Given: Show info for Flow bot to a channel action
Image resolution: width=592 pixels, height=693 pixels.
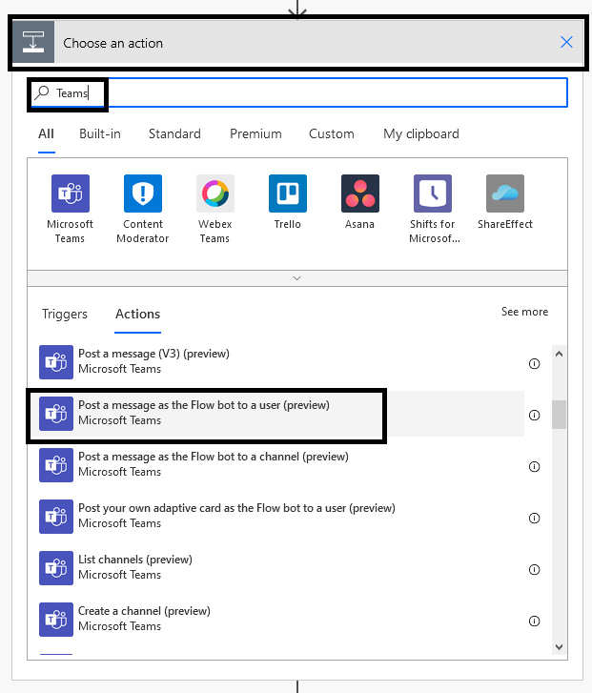Looking at the screenshot, I should click(535, 467).
